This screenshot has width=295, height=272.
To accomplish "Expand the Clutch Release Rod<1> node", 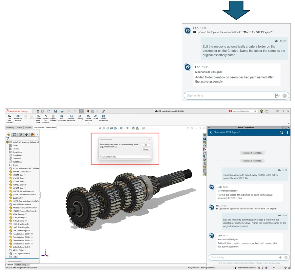I will click(7, 247).
